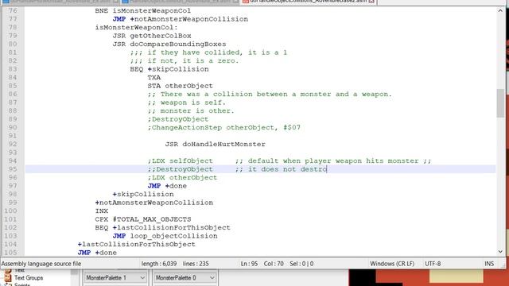The width and height of the screenshot is (509, 286).
Task: Click the editor scroll-up arrow
Action: [500, 10]
